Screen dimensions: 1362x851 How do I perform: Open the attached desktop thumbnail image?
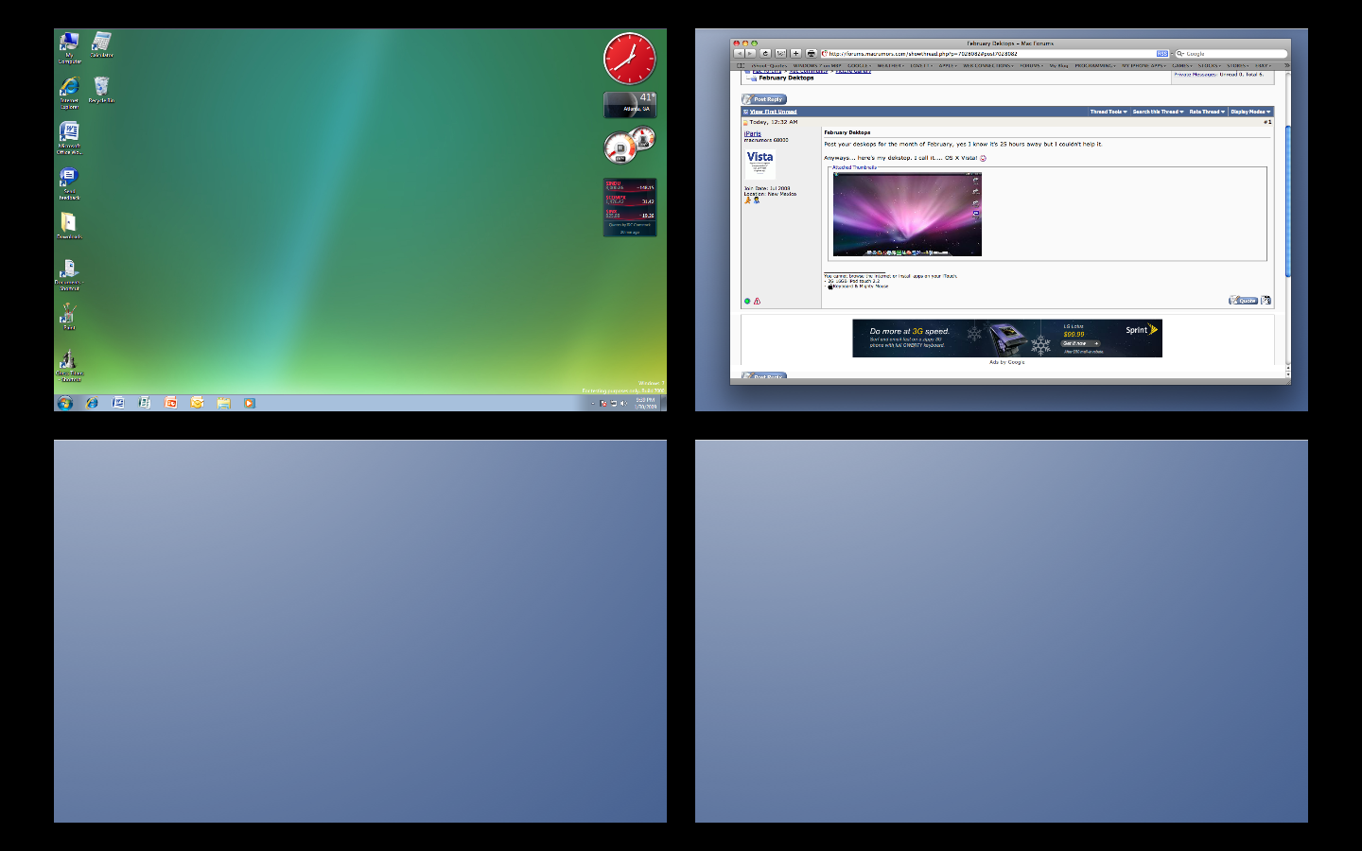(x=907, y=215)
